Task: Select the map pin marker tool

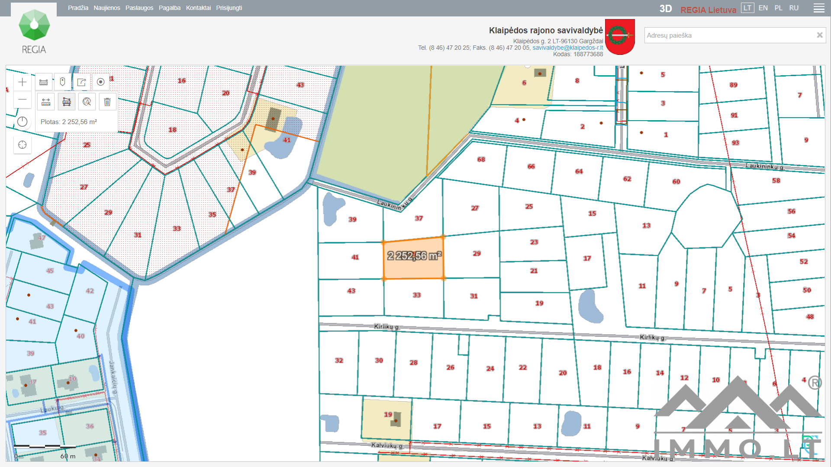Action: [x=62, y=82]
